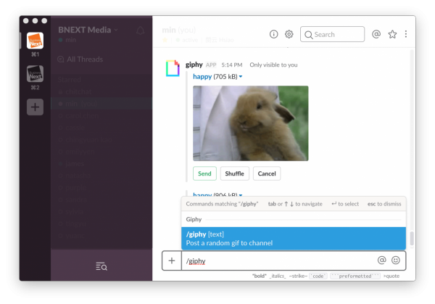Cancel the giphy preview

[x=267, y=173]
